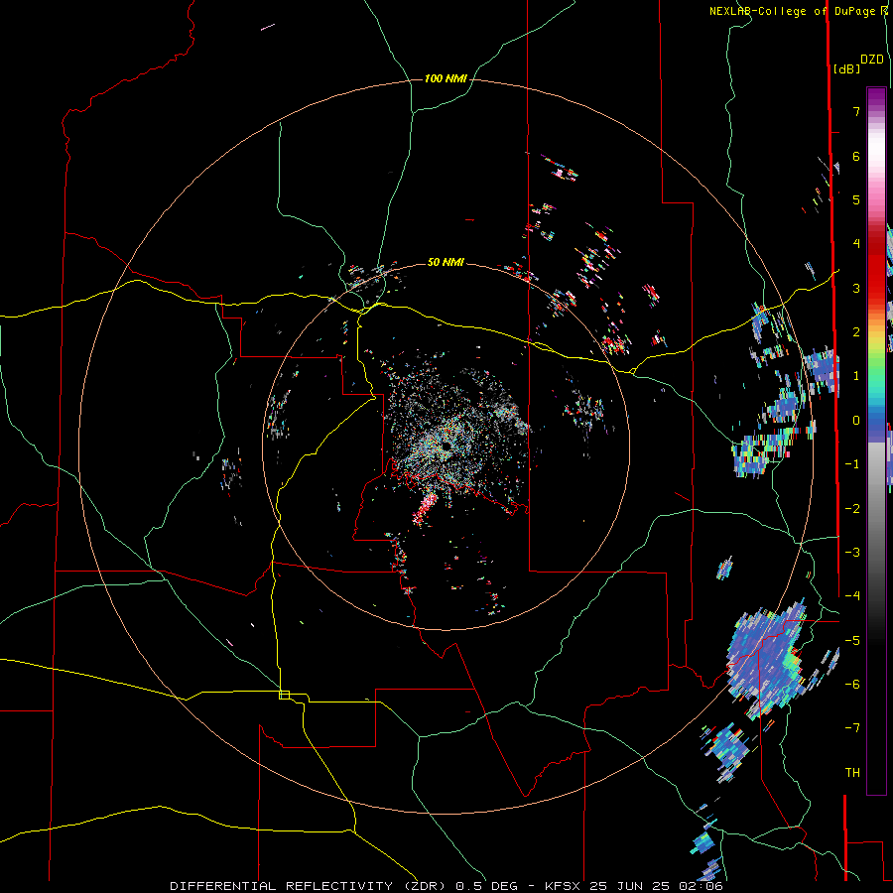Click the TH threshold label on scale

point(852,773)
